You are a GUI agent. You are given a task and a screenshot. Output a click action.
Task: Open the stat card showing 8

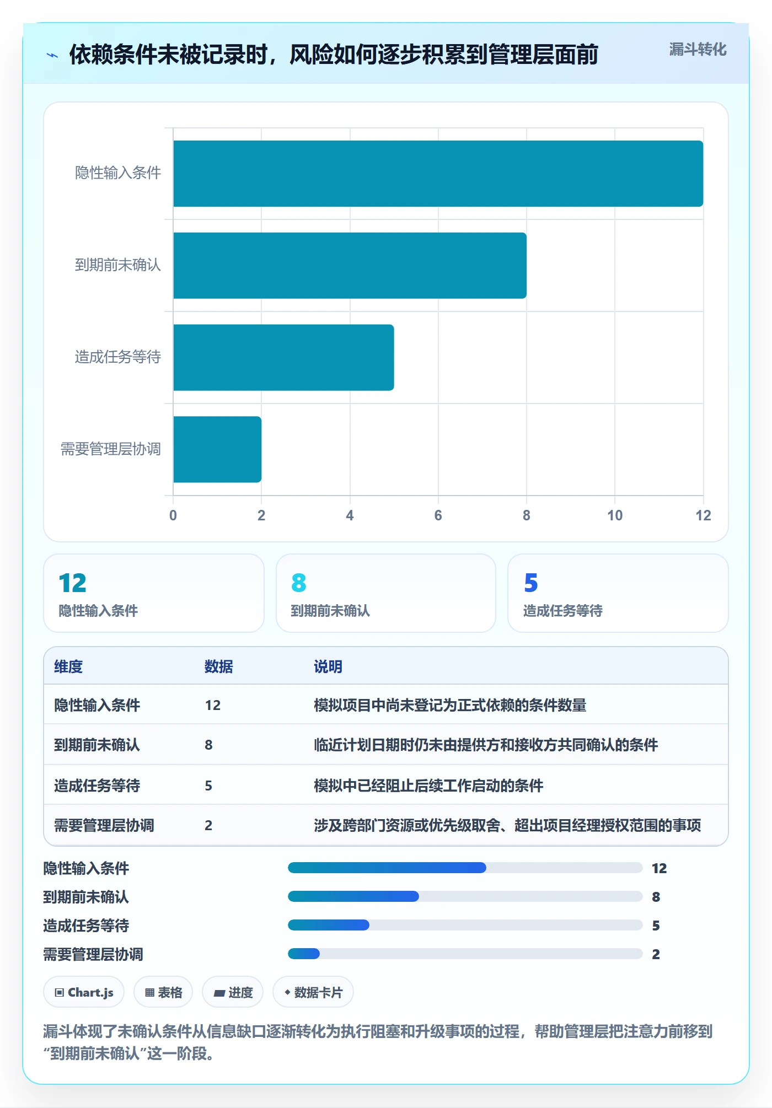point(386,593)
